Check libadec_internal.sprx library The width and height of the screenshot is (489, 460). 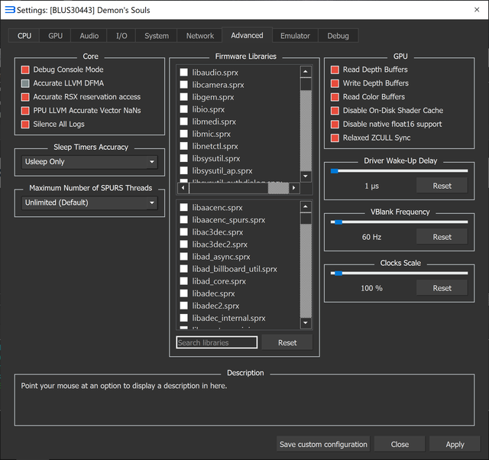[184, 318]
